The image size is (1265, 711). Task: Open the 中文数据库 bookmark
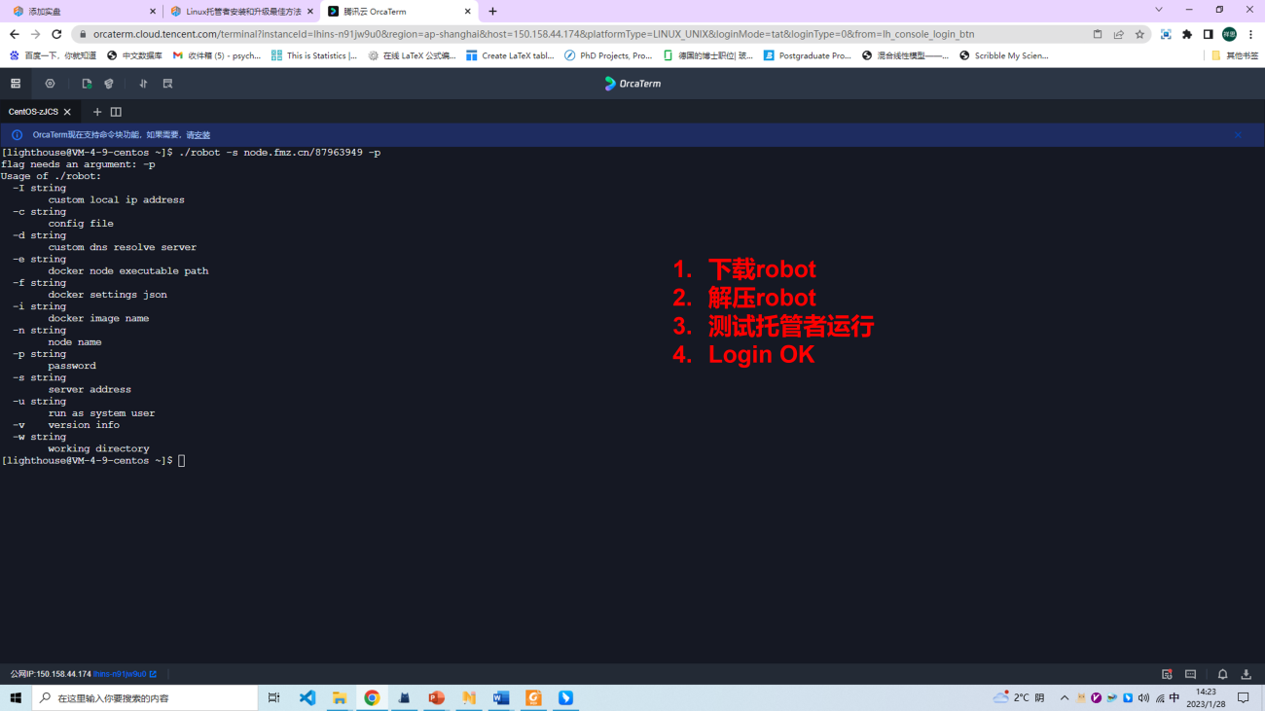(134, 55)
